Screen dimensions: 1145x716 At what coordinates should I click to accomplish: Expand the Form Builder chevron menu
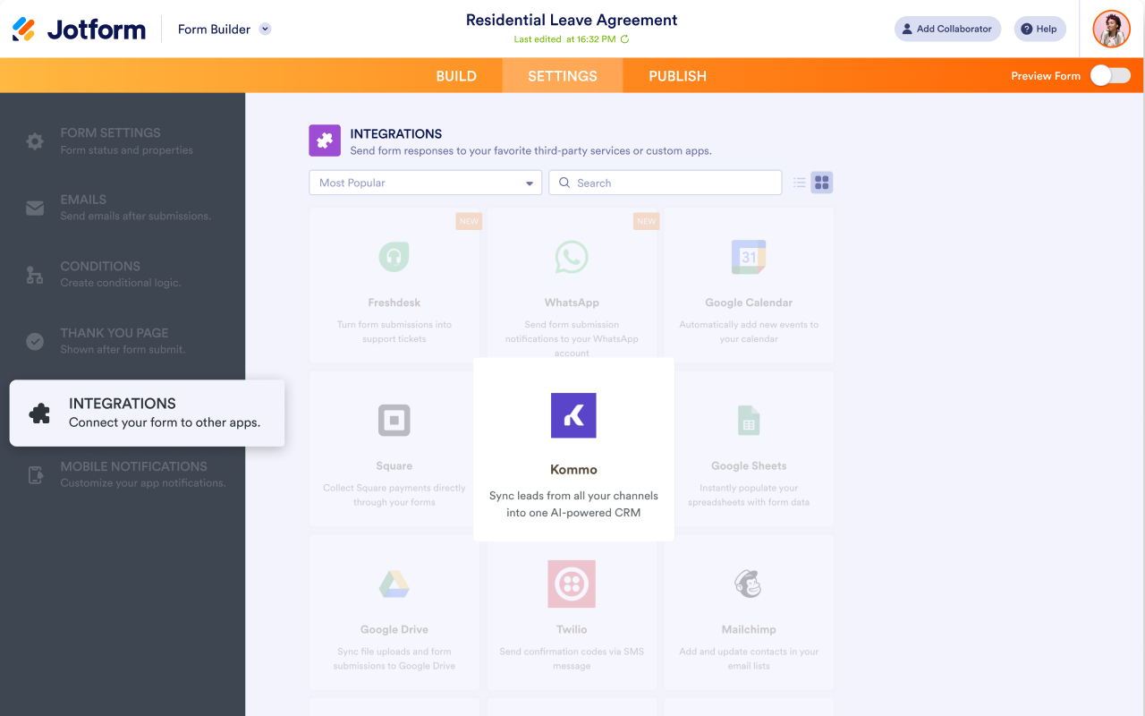264,29
